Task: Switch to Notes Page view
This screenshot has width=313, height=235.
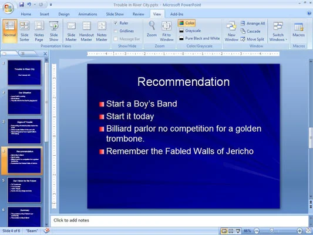Action: (x=39, y=31)
